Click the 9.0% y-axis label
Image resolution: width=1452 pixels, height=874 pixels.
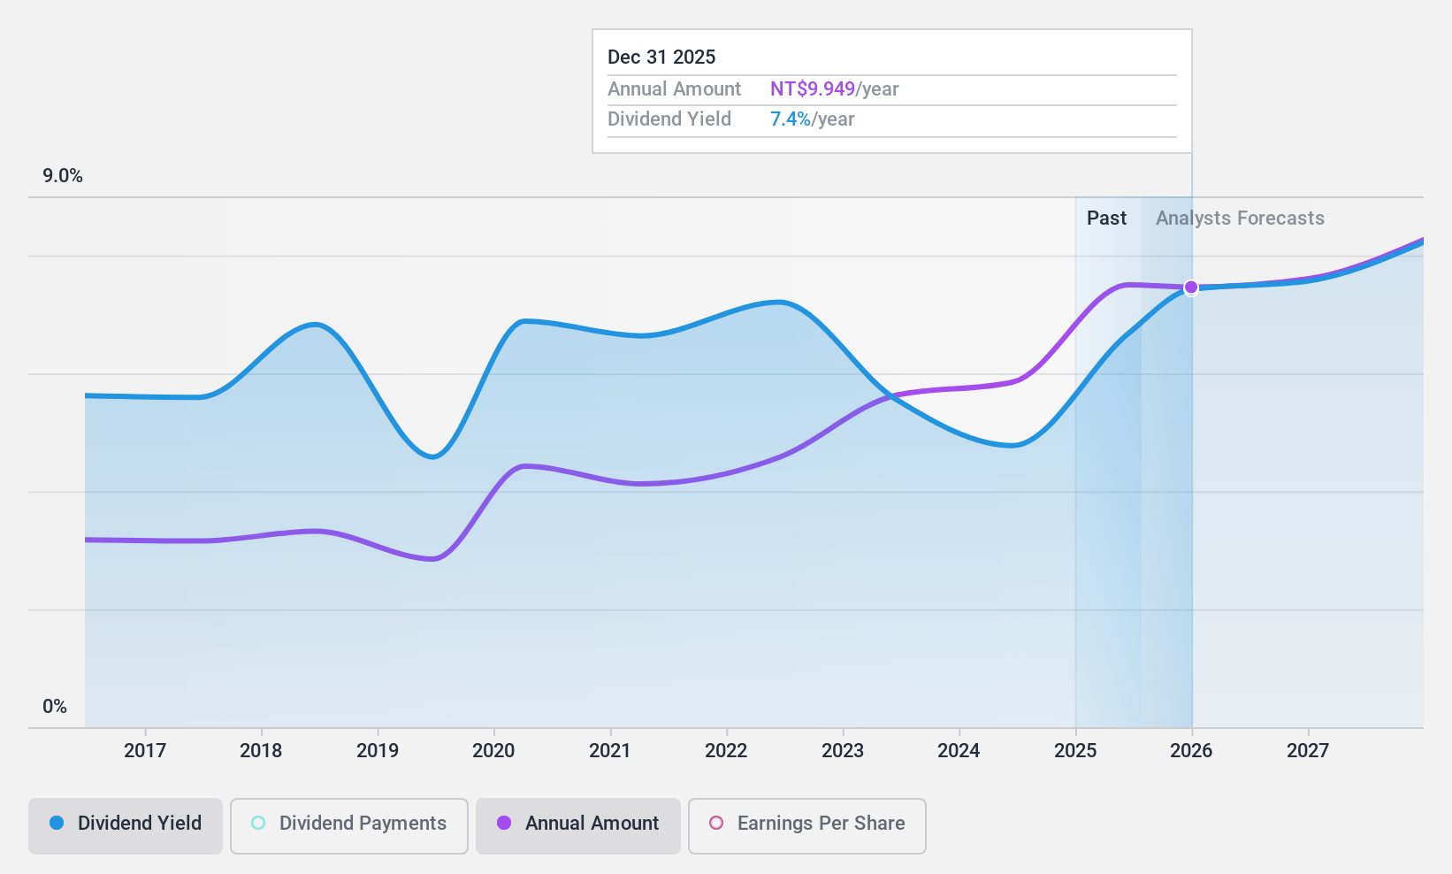click(x=63, y=176)
